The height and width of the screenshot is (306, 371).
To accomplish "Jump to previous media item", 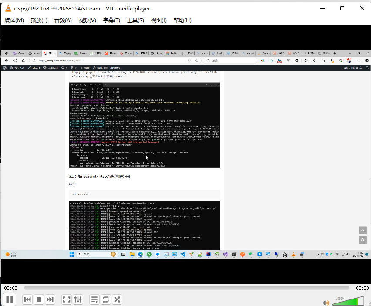I will 27,299.
